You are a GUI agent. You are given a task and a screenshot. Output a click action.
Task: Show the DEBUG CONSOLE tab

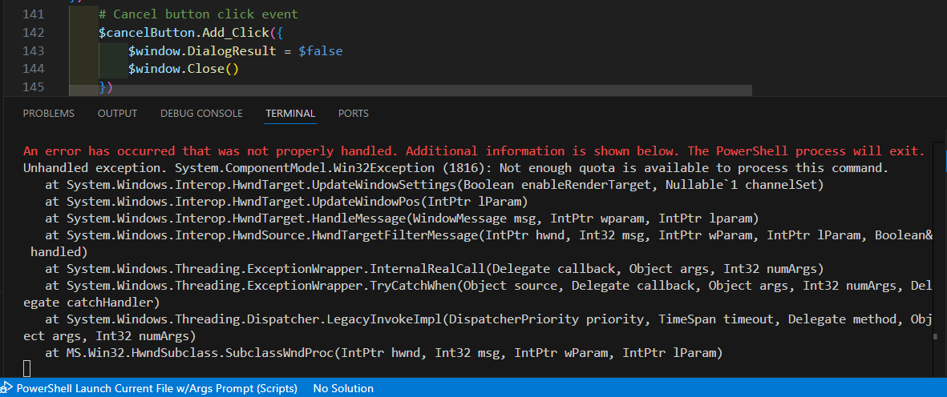click(202, 113)
